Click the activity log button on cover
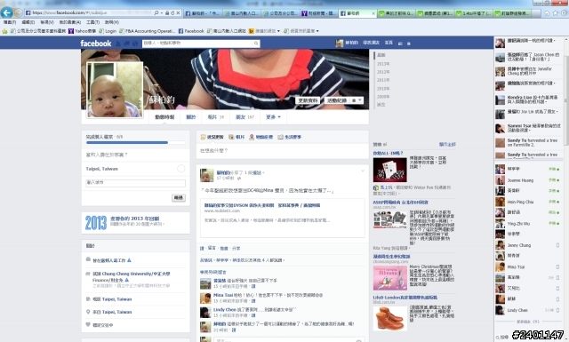569x342 pixels. click(337, 100)
